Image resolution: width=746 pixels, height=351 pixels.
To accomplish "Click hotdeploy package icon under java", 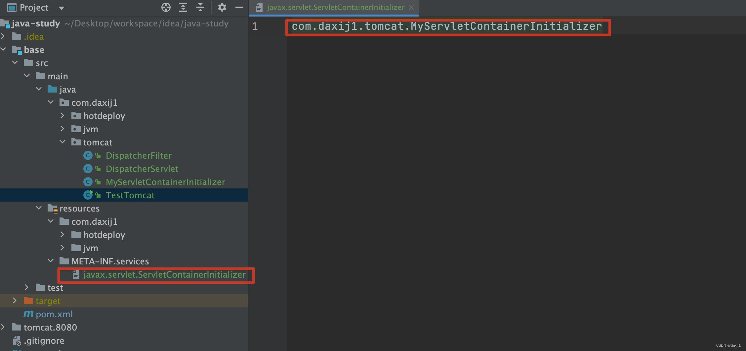I will 76,115.
